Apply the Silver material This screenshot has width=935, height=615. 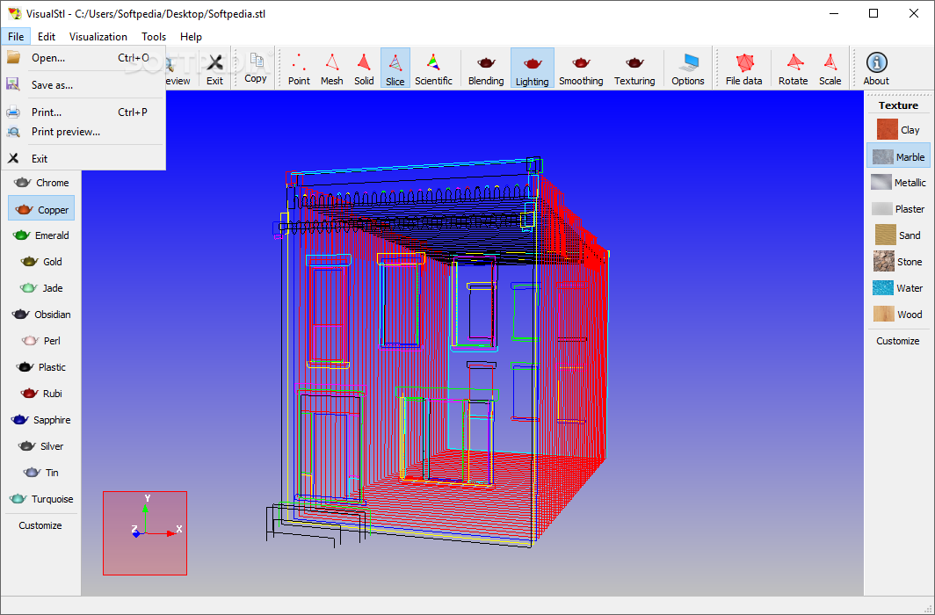pyautogui.click(x=41, y=445)
